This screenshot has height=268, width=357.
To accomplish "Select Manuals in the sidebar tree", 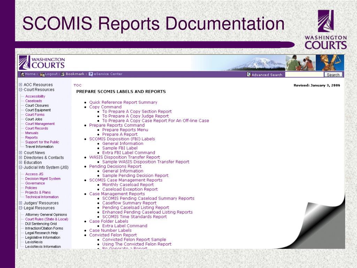I will [32, 133].
